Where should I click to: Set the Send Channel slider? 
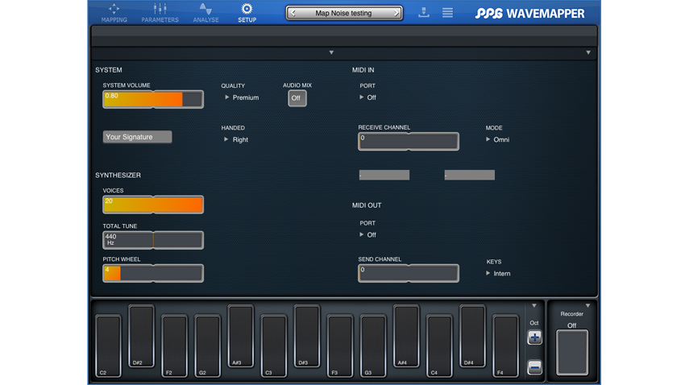[409, 273]
